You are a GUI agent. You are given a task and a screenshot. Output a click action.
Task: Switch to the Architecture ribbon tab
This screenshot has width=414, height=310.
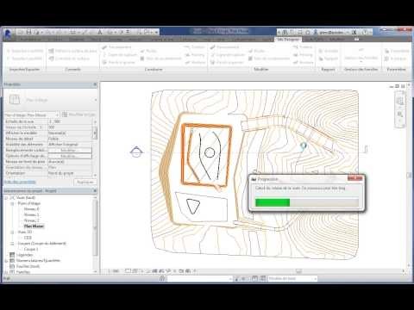(30, 40)
